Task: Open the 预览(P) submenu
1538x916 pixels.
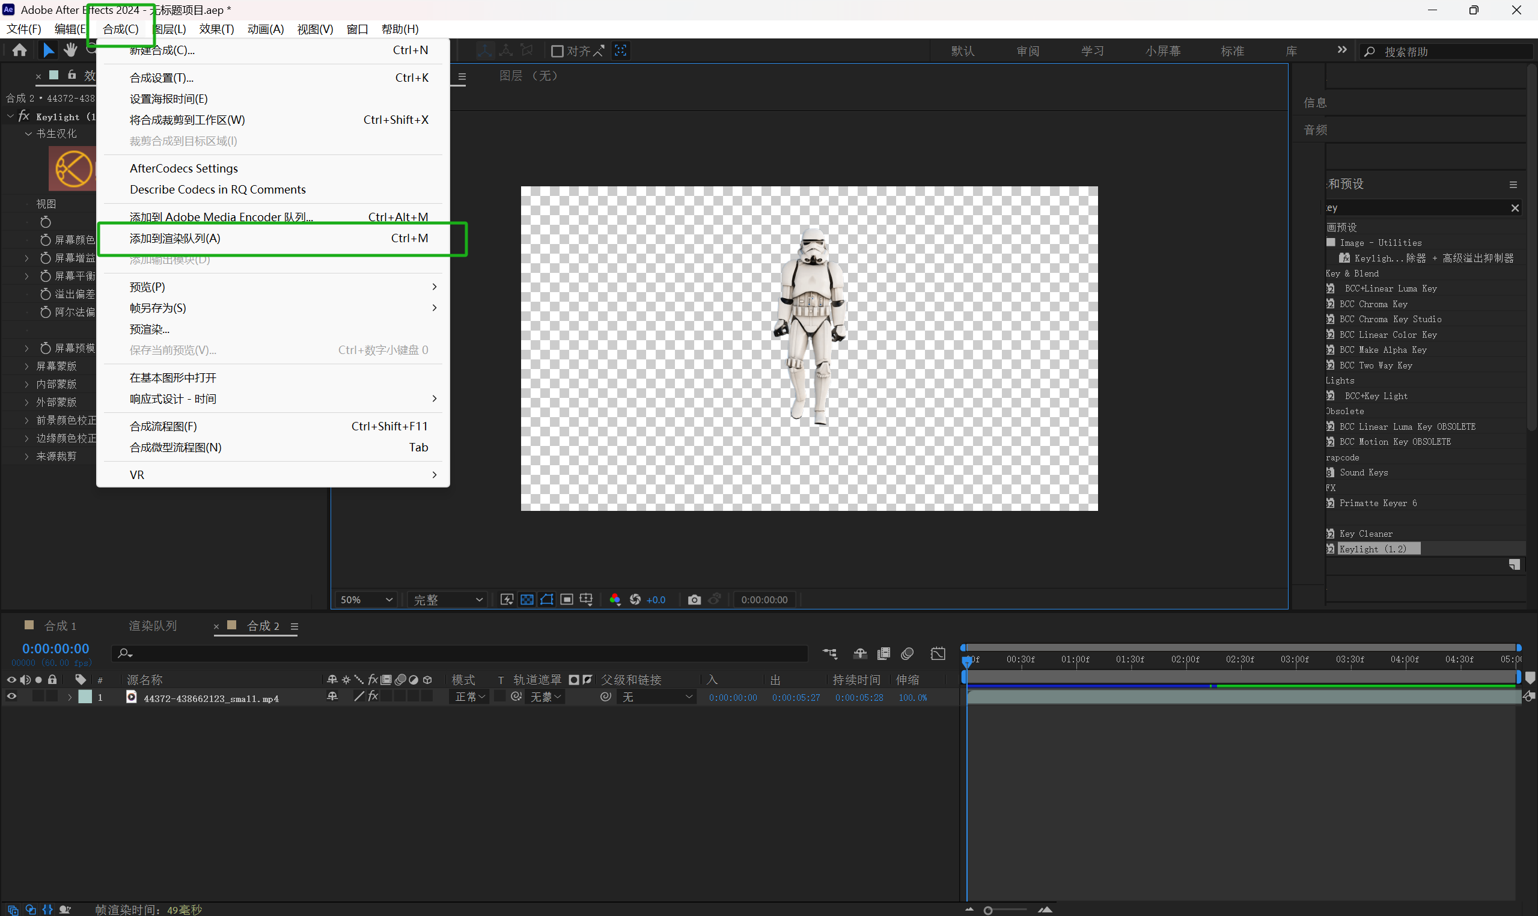Action: click(x=273, y=287)
